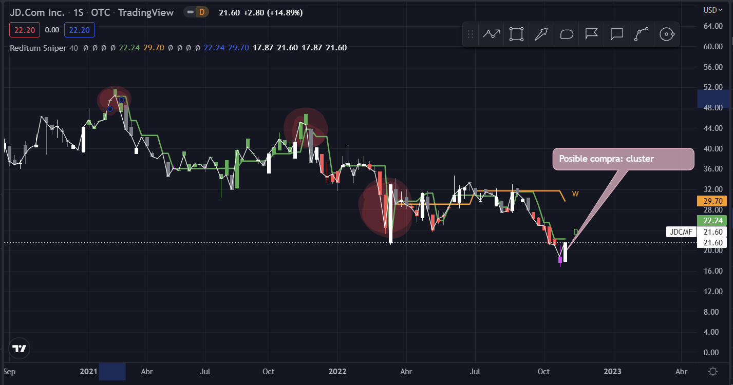Click the green 22.24 price label
Screen dimensions: 733x385
click(713, 221)
